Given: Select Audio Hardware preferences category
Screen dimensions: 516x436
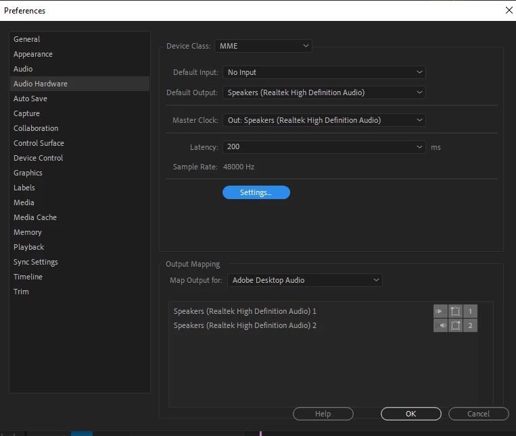Looking at the screenshot, I should pyautogui.click(x=80, y=84).
